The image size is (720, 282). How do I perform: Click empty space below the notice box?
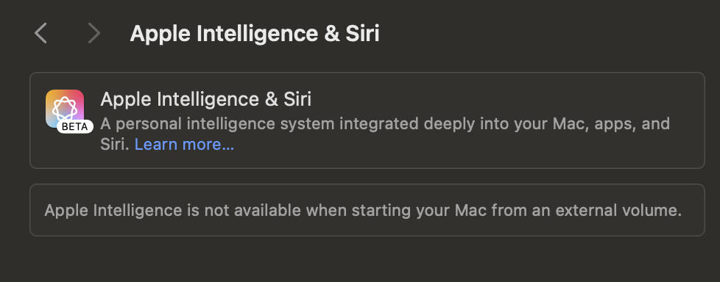click(367, 260)
